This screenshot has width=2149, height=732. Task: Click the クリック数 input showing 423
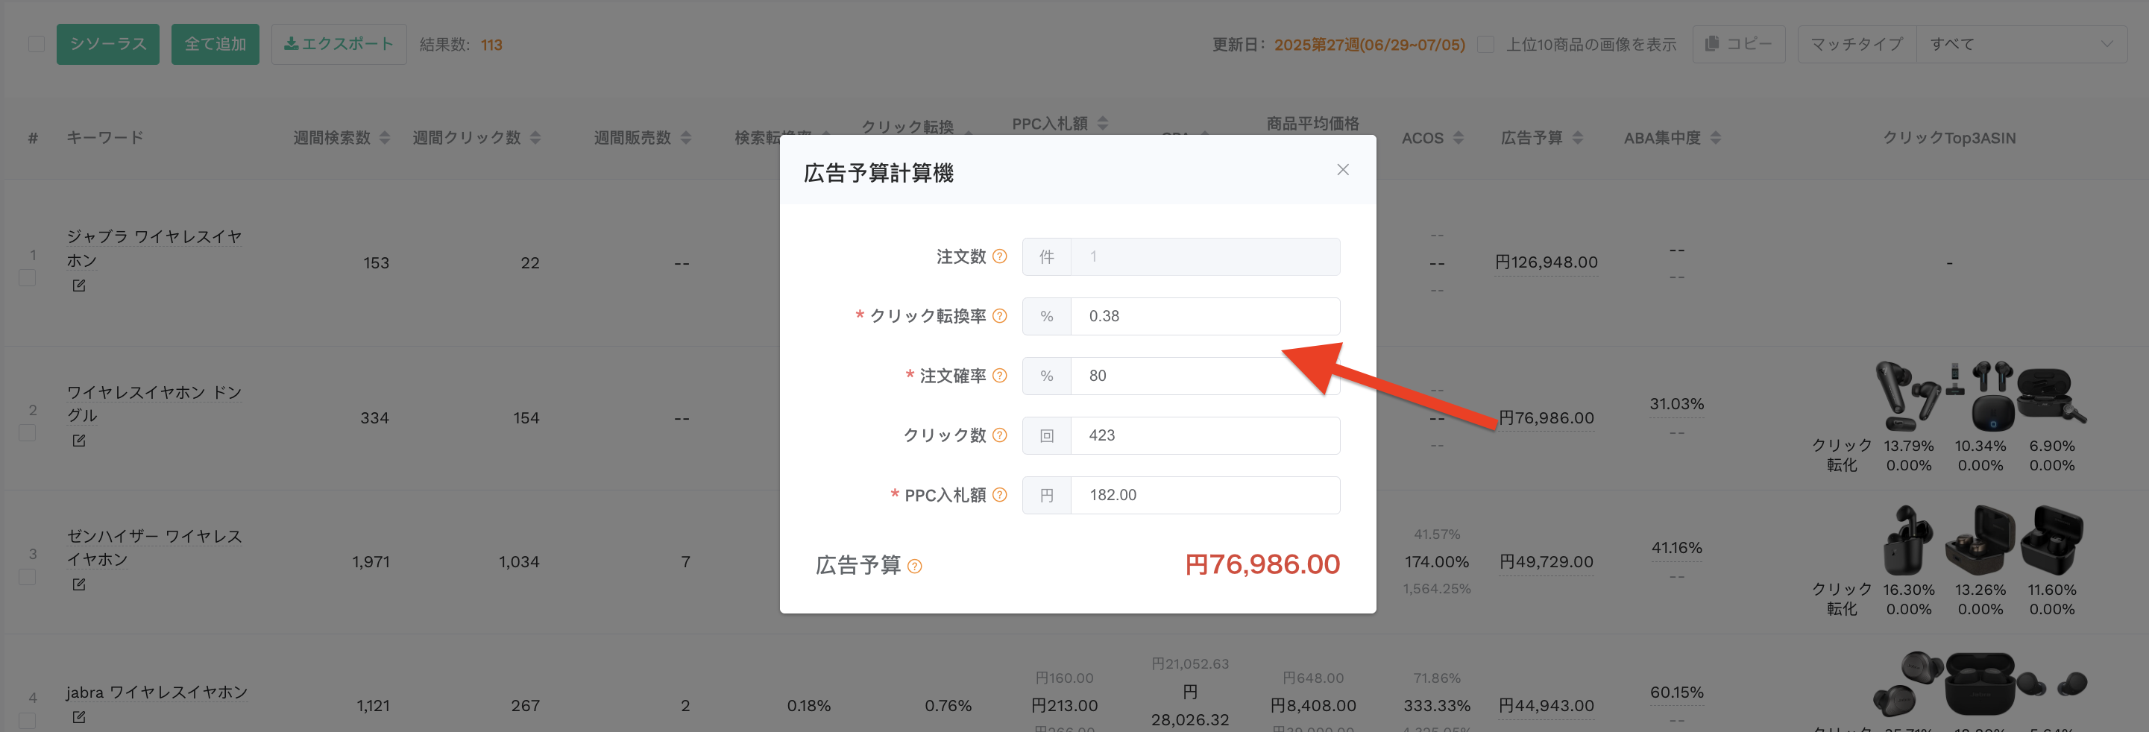coord(1205,436)
